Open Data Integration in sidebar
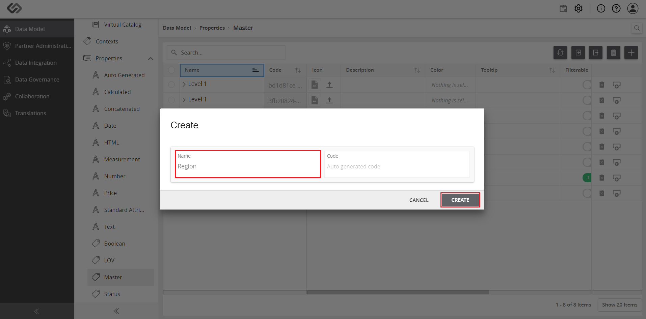Screen dimensions: 646x319 (x=37, y=63)
